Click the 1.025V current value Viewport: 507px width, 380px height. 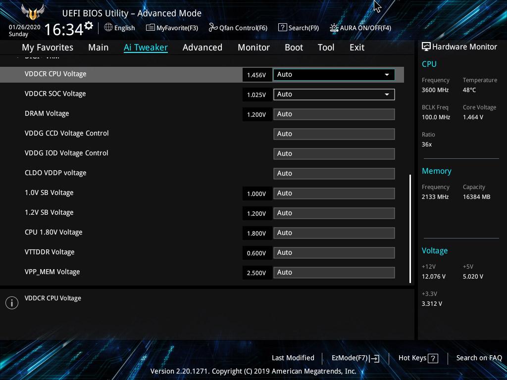(x=256, y=95)
